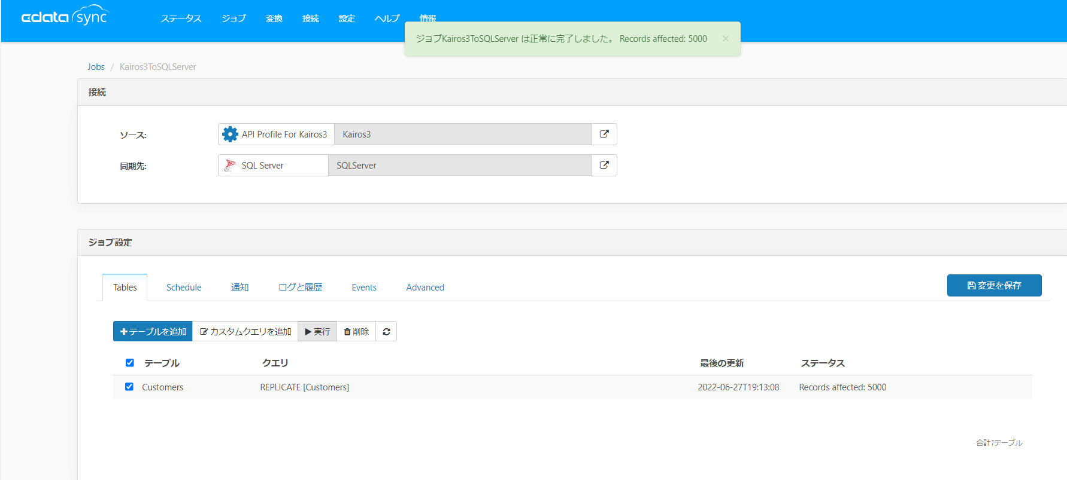Click the ステータス column header in table
This screenshot has height=480, width=1067.
(823, 363)
